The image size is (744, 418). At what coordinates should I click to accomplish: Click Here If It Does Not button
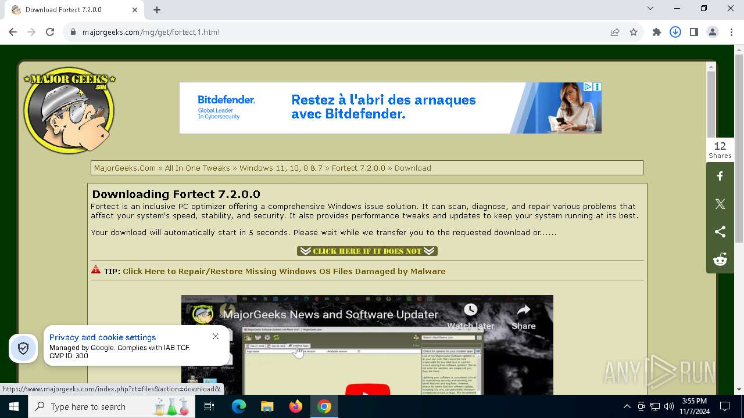click(367, 251)
